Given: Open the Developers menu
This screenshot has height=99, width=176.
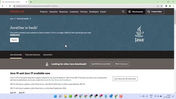Looking at the screenshot, I should [94, 12].
